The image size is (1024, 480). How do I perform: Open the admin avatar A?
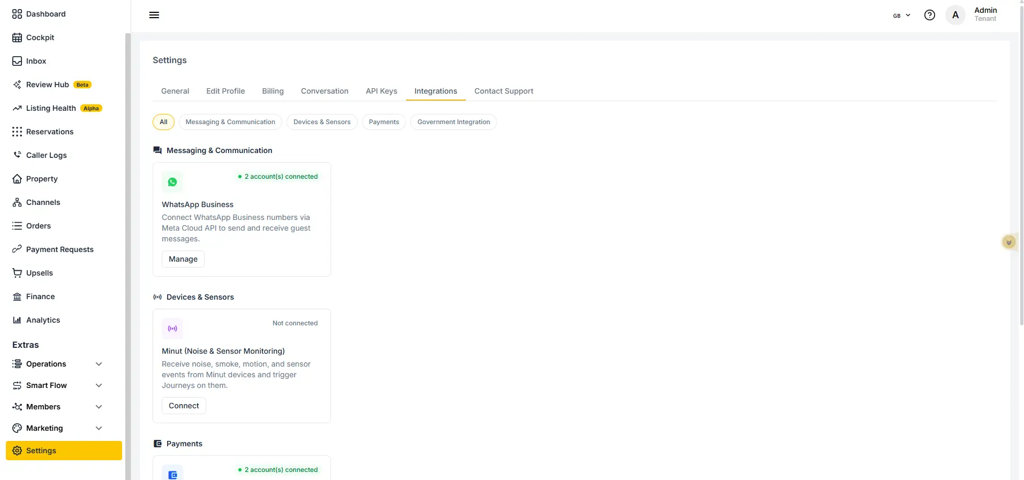955,15
